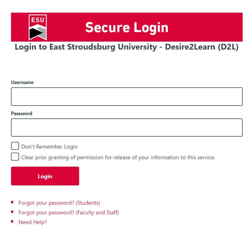Click the ESU shield logo
Screen dimensions: 252x235
38,27
